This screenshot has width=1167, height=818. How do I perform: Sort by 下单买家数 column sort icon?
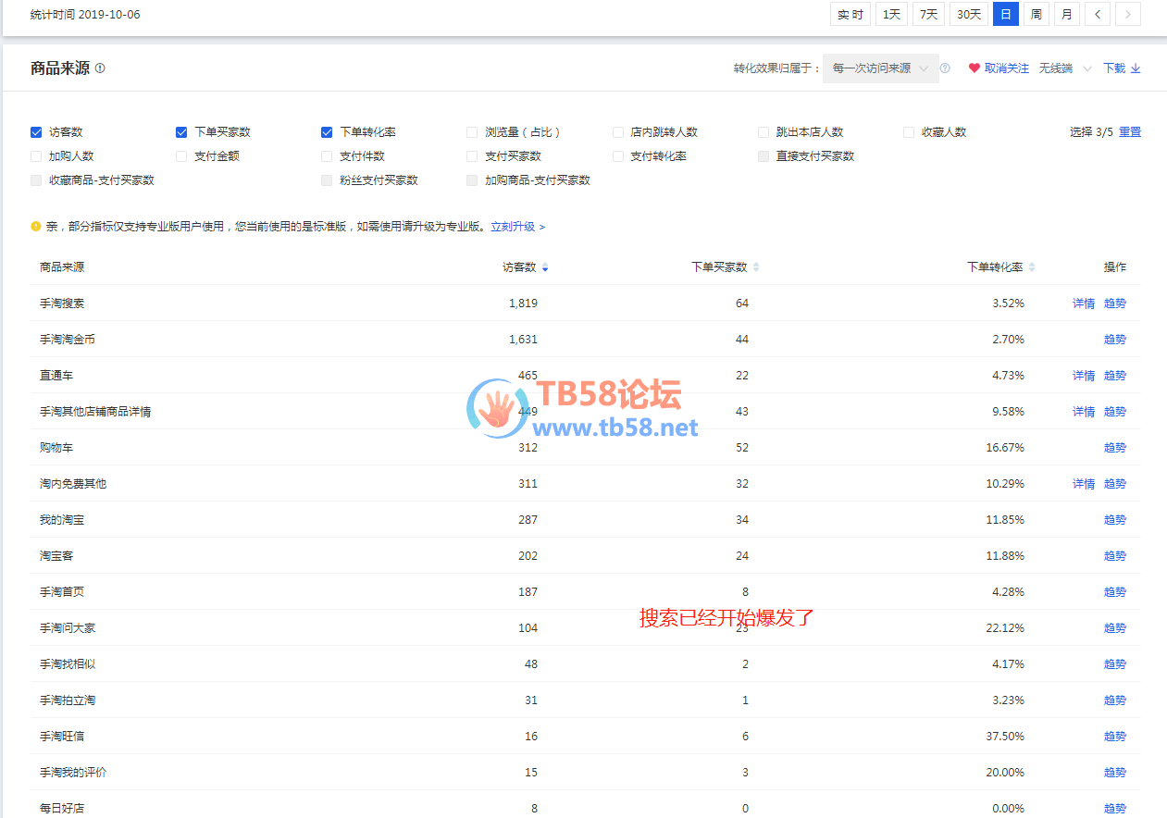point(756,267)
